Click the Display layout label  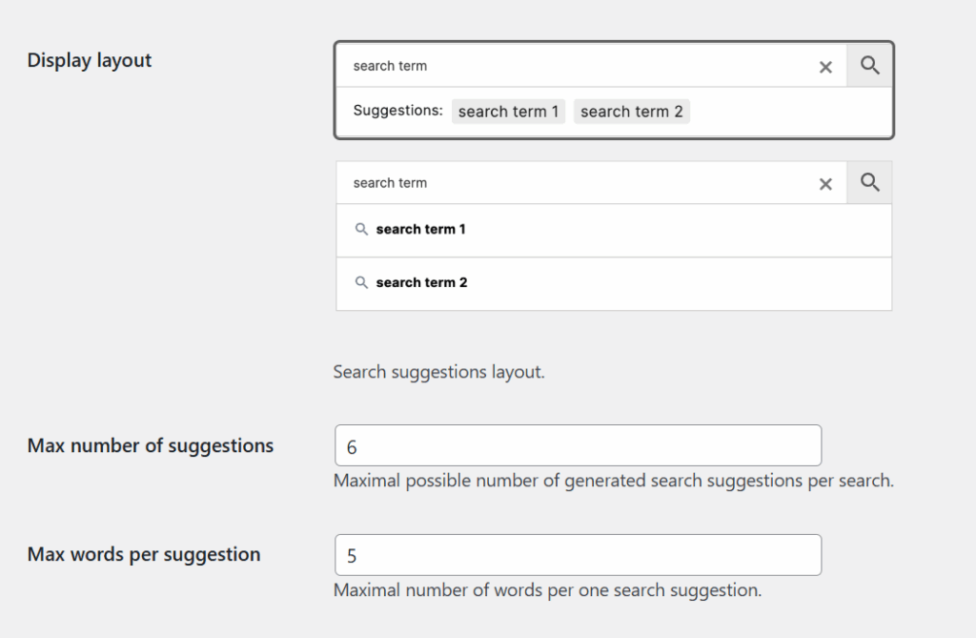89,59
